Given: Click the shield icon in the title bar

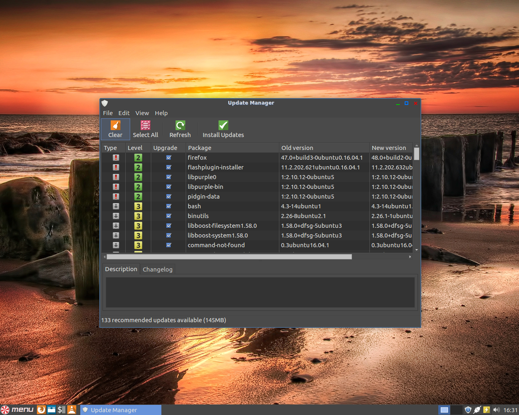Looking at the screenshot, I should click(x=105, y=103).
